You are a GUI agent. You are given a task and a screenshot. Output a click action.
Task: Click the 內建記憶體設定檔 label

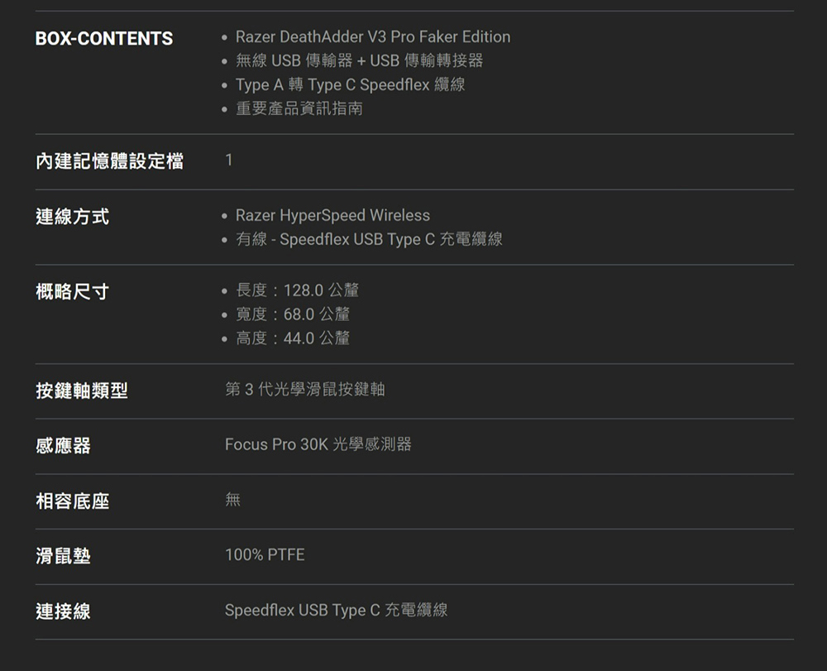click(110, 161)
